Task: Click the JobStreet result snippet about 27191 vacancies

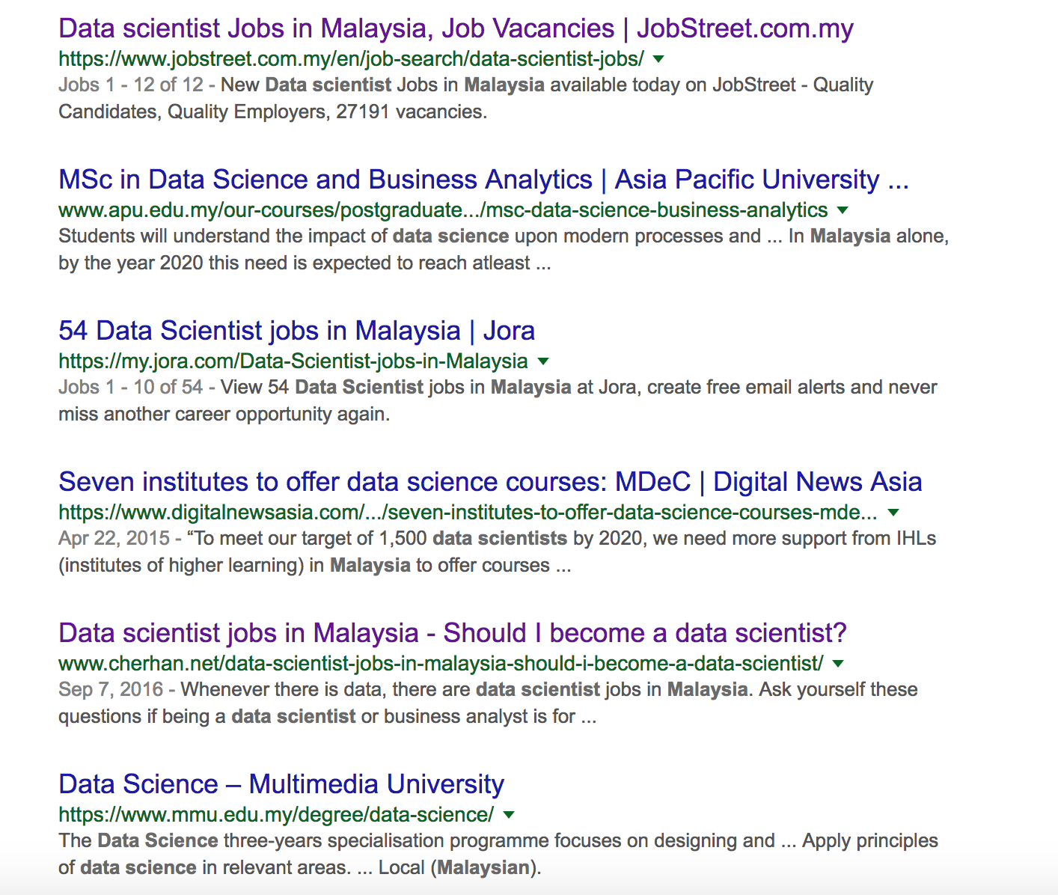Action: point(465,98)
